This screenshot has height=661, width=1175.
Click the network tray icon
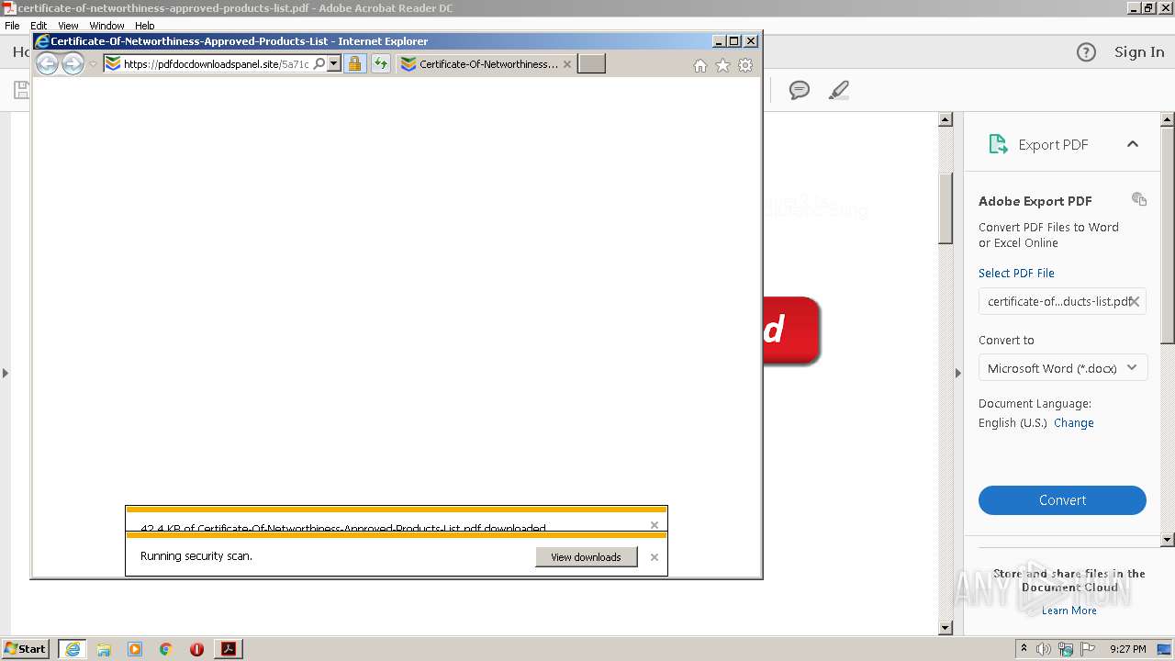tap(1066, 649)
